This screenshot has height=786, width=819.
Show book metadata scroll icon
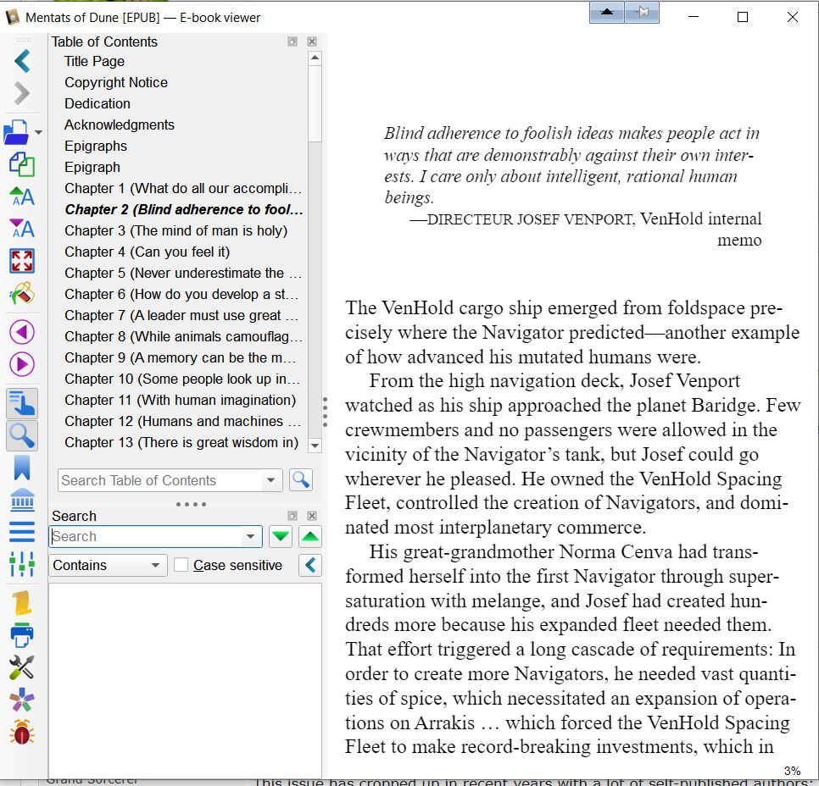pos(22,603)
